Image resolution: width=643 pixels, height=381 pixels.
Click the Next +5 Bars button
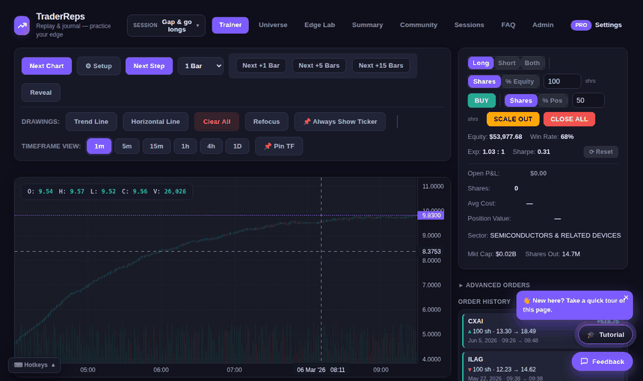pos(319,66)
